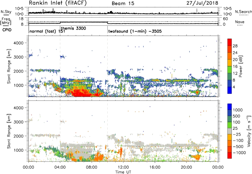The width and height of the screenshot is (252, 174).
Task: Click the red top segment of Power color bar
Action: [230, 42]
